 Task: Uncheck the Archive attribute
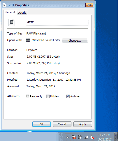[68, 96]
